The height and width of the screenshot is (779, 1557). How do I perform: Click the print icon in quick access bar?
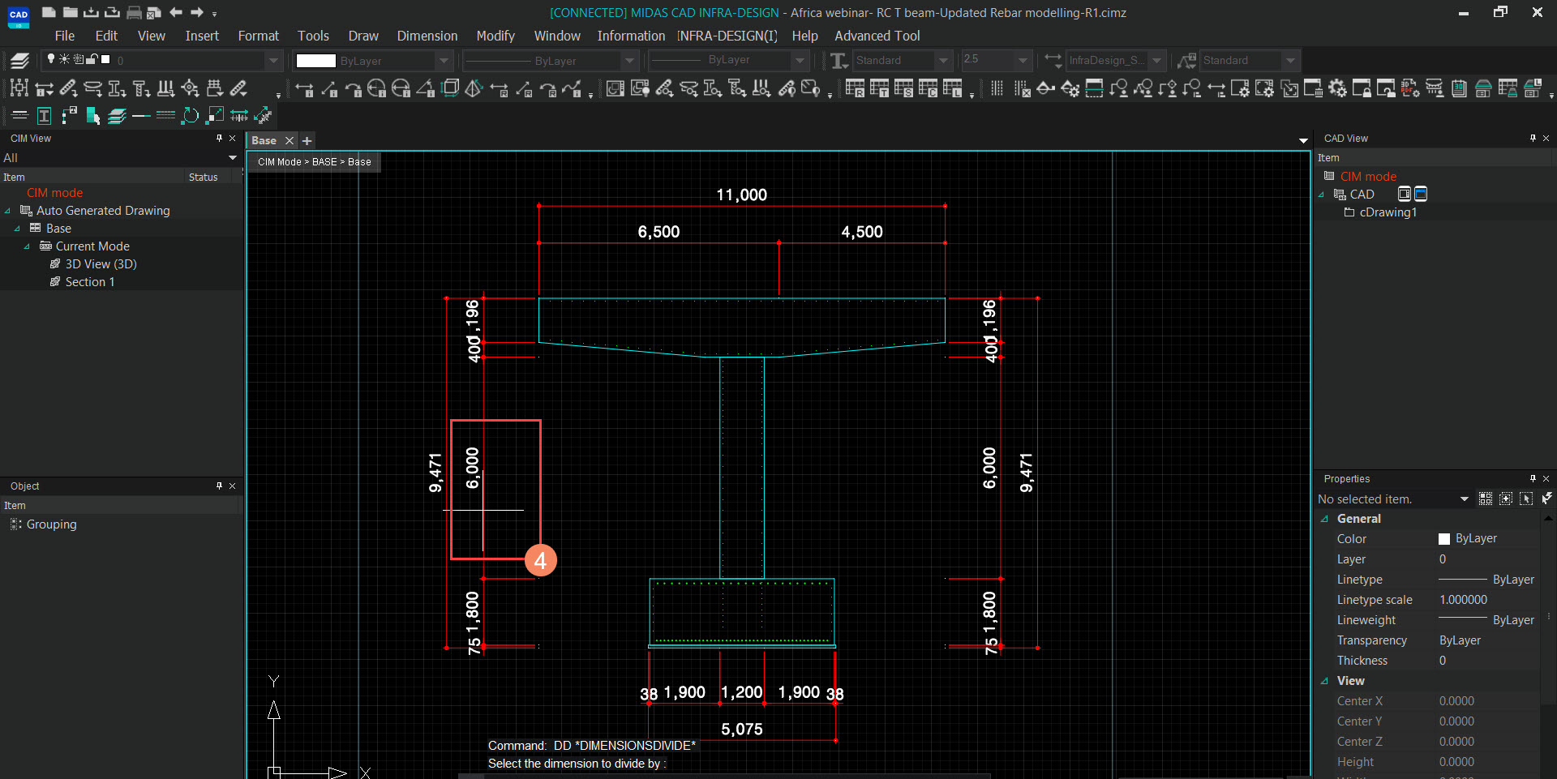pyautogui.click(x=134, y=13)
